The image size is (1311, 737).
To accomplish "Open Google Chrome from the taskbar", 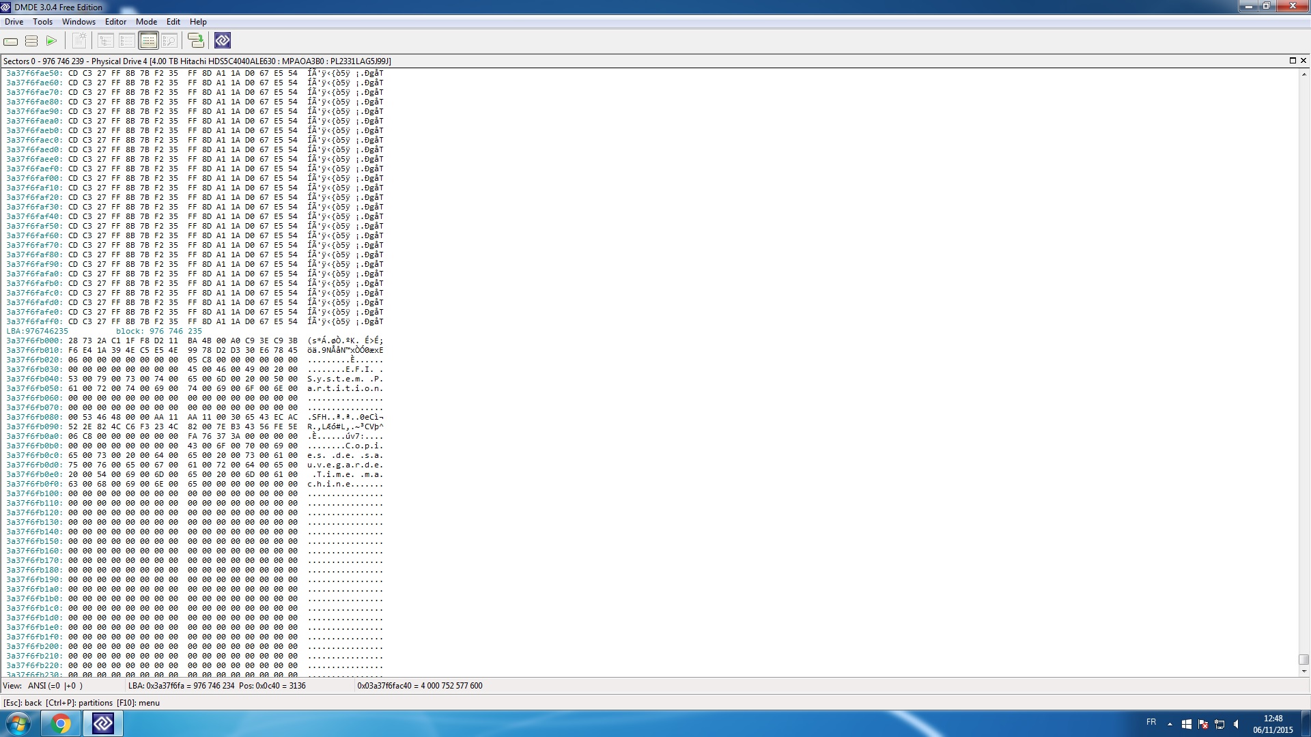I will (x=61, y=723).
